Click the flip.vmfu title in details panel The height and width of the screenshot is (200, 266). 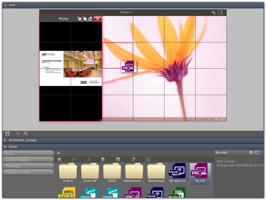point(221,153)
